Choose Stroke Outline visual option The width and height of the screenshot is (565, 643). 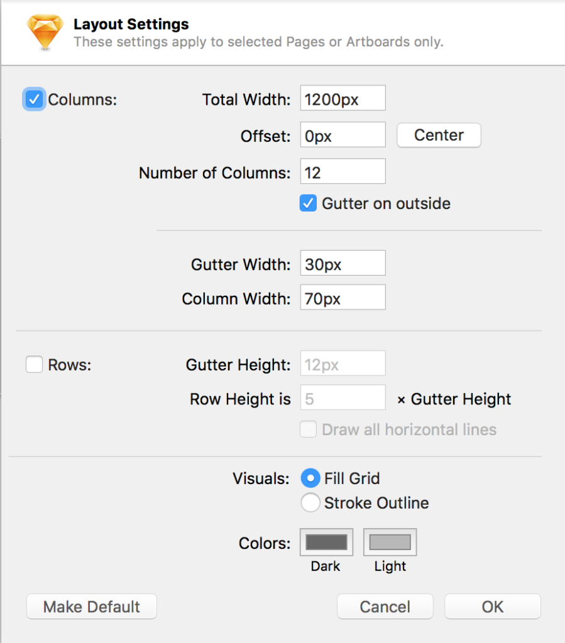[310, 502]
